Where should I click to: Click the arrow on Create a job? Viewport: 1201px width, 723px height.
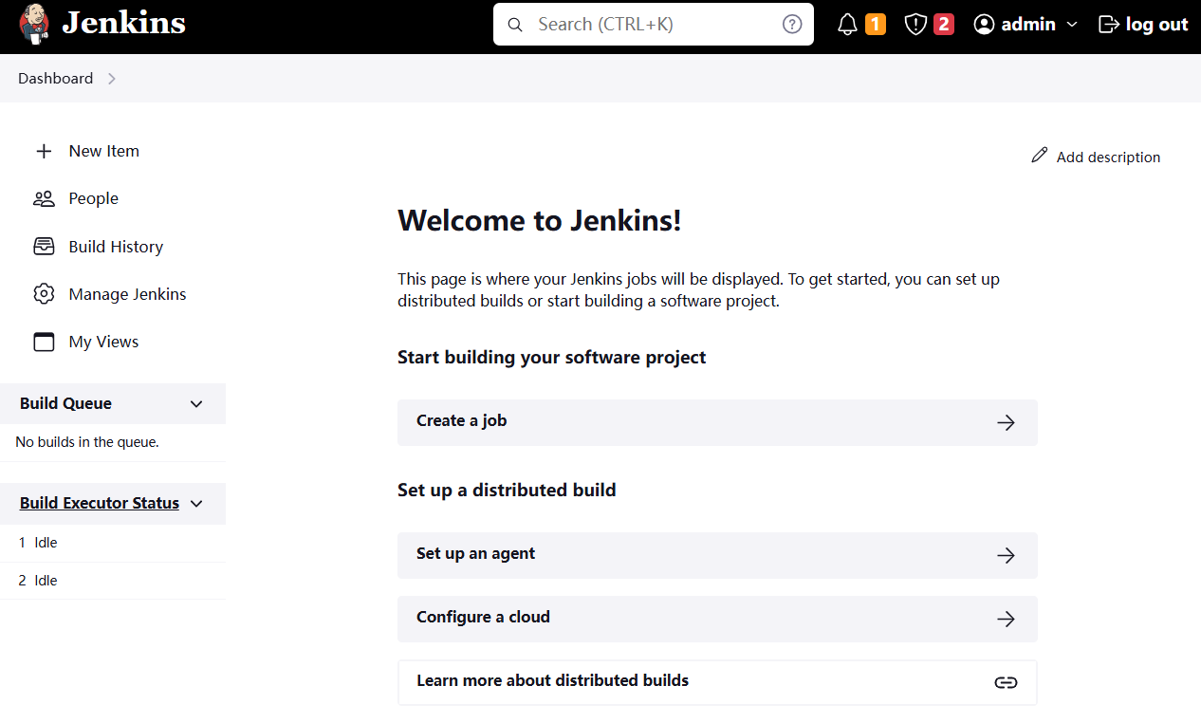click(x=1006, y=423)
